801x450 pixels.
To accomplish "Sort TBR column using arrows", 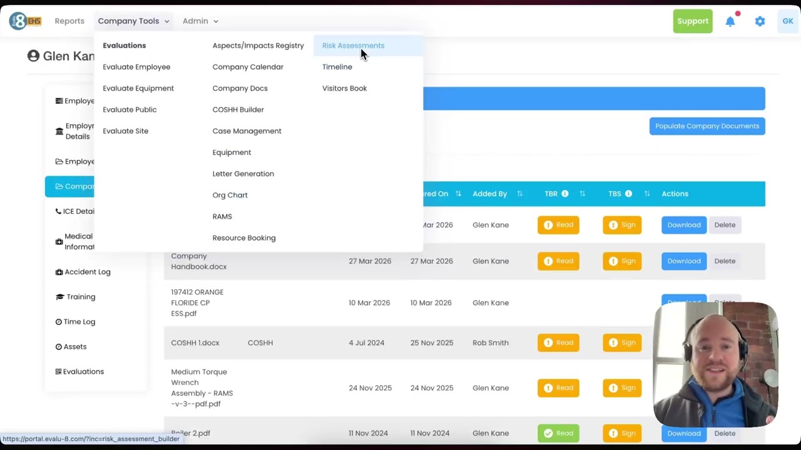I will point(582,194).
